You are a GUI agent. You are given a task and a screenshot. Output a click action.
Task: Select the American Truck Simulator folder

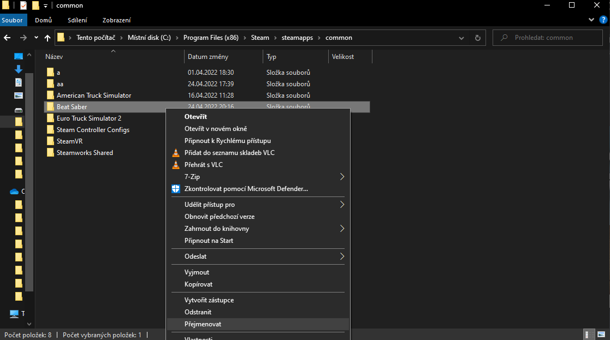[94, 96]
